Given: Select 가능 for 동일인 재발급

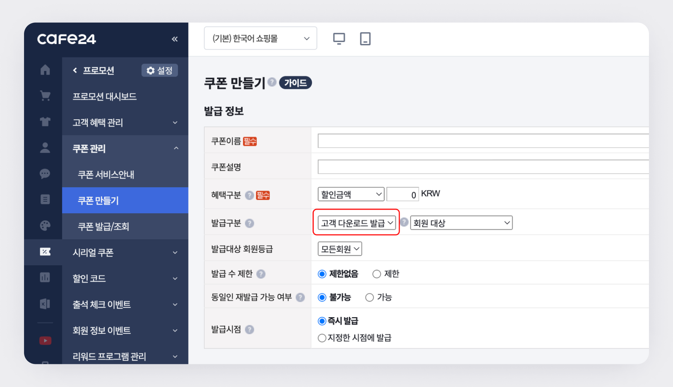Looking at the screenshot, I should 370,297.
